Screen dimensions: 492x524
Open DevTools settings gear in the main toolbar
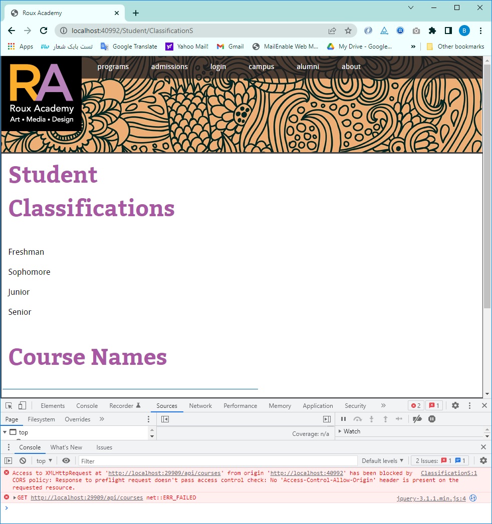pyautogui.click(x=455, y=405)
